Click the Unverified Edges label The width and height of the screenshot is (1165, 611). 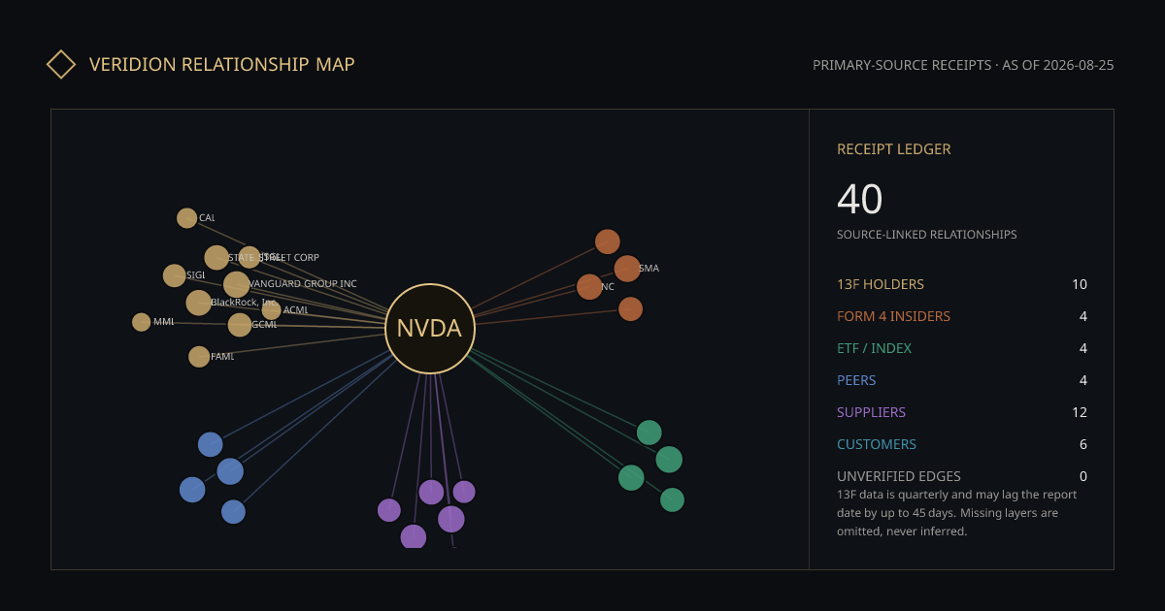pyautogui.click(x=899, y=476)
